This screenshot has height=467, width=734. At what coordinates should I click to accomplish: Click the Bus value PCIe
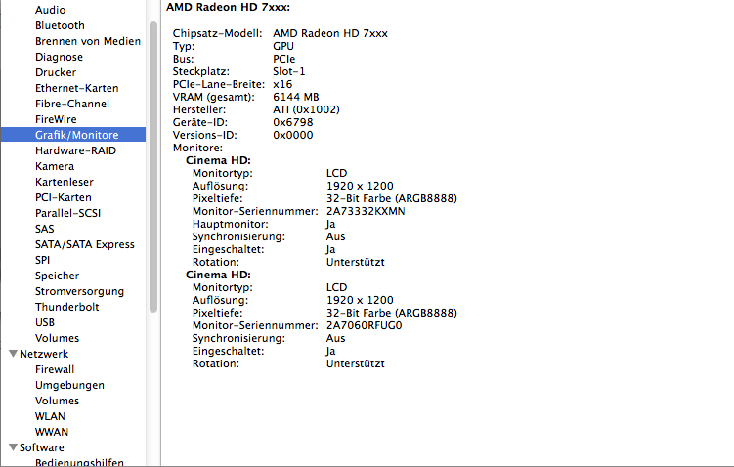[284, 59]
